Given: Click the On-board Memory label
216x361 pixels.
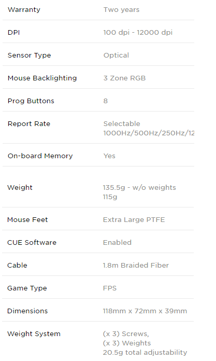Looking at the screenshot, I should [40, 156].
